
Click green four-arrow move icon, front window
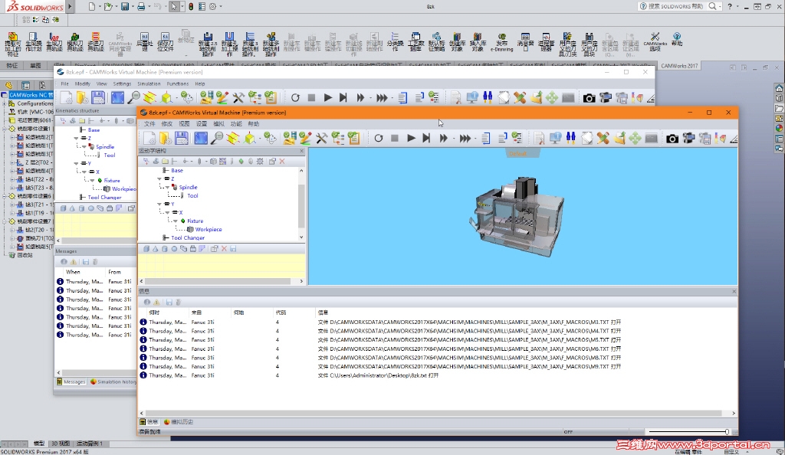[x=635, y=138]
